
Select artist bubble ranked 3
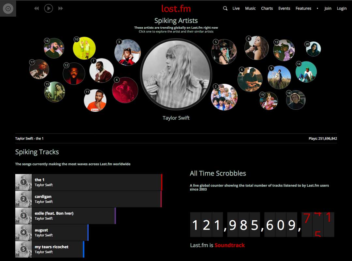pyautogui.click(x=127, y=52)
